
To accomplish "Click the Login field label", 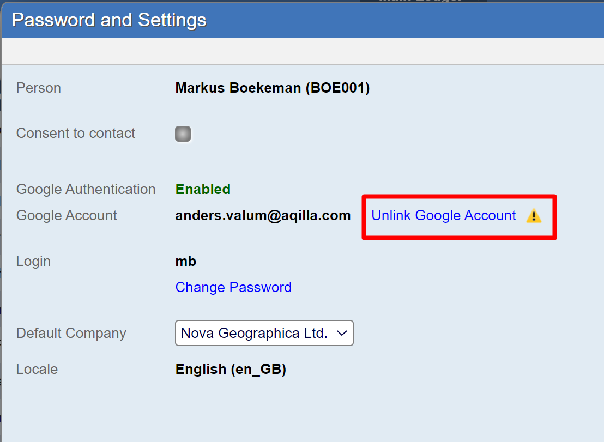I will click(x=33, y=262).
